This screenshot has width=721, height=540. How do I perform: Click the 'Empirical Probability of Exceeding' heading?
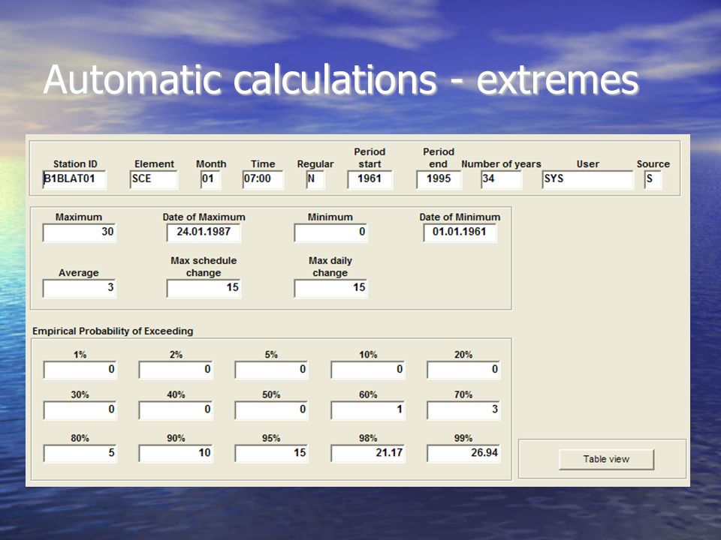click(113, 331)
